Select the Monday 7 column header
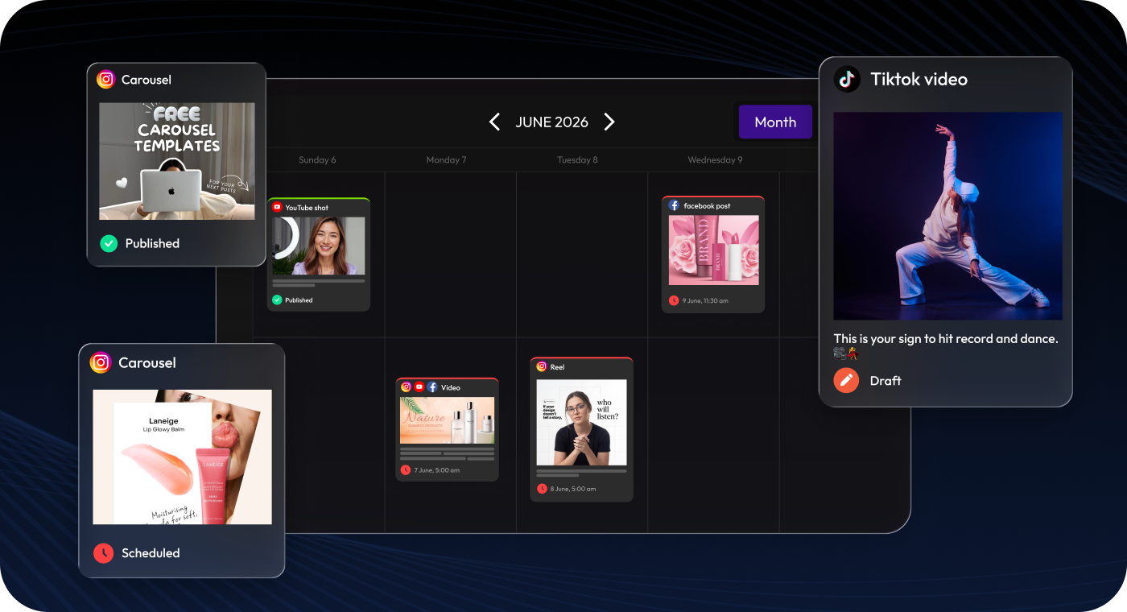Viewport: 1127px width, 612px height. [446, 160]
